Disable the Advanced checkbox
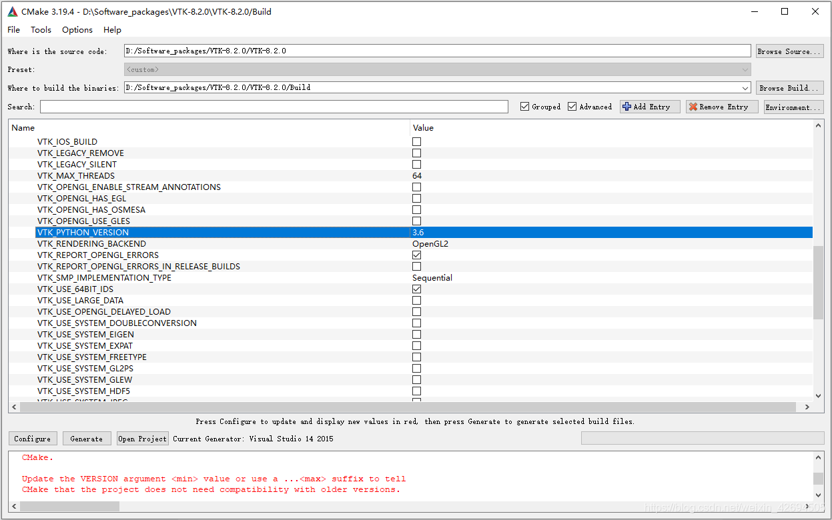The image size is (832, 520). point(572,106)
